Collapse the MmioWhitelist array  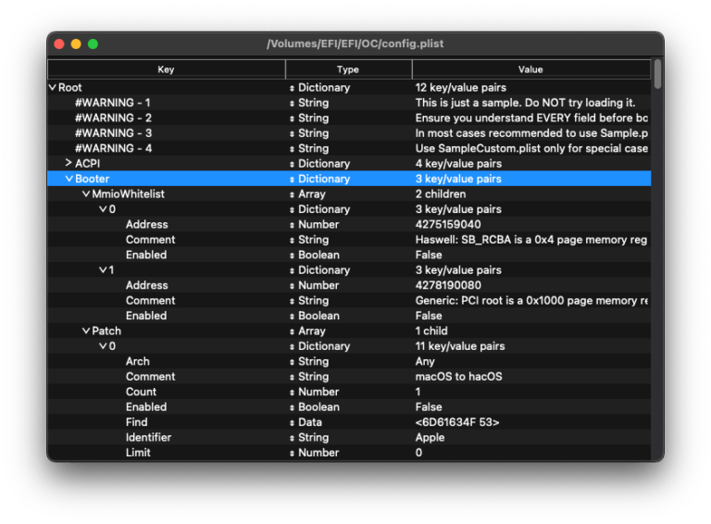coord(86,194)
